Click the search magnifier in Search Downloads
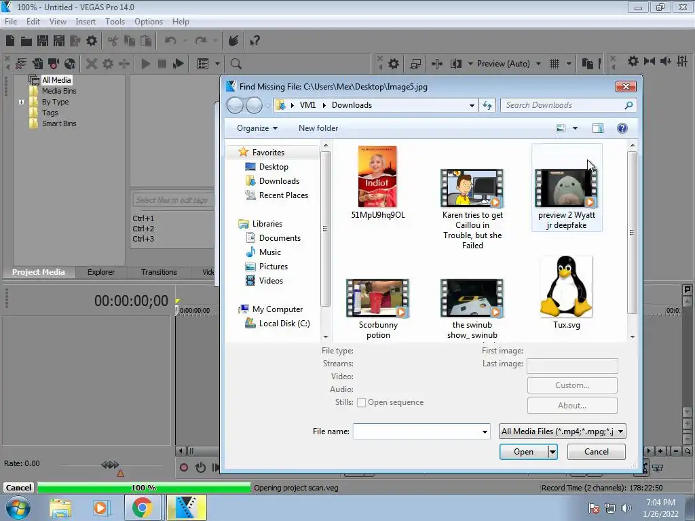This screenshot has height=521, width=695. (628, 105)
